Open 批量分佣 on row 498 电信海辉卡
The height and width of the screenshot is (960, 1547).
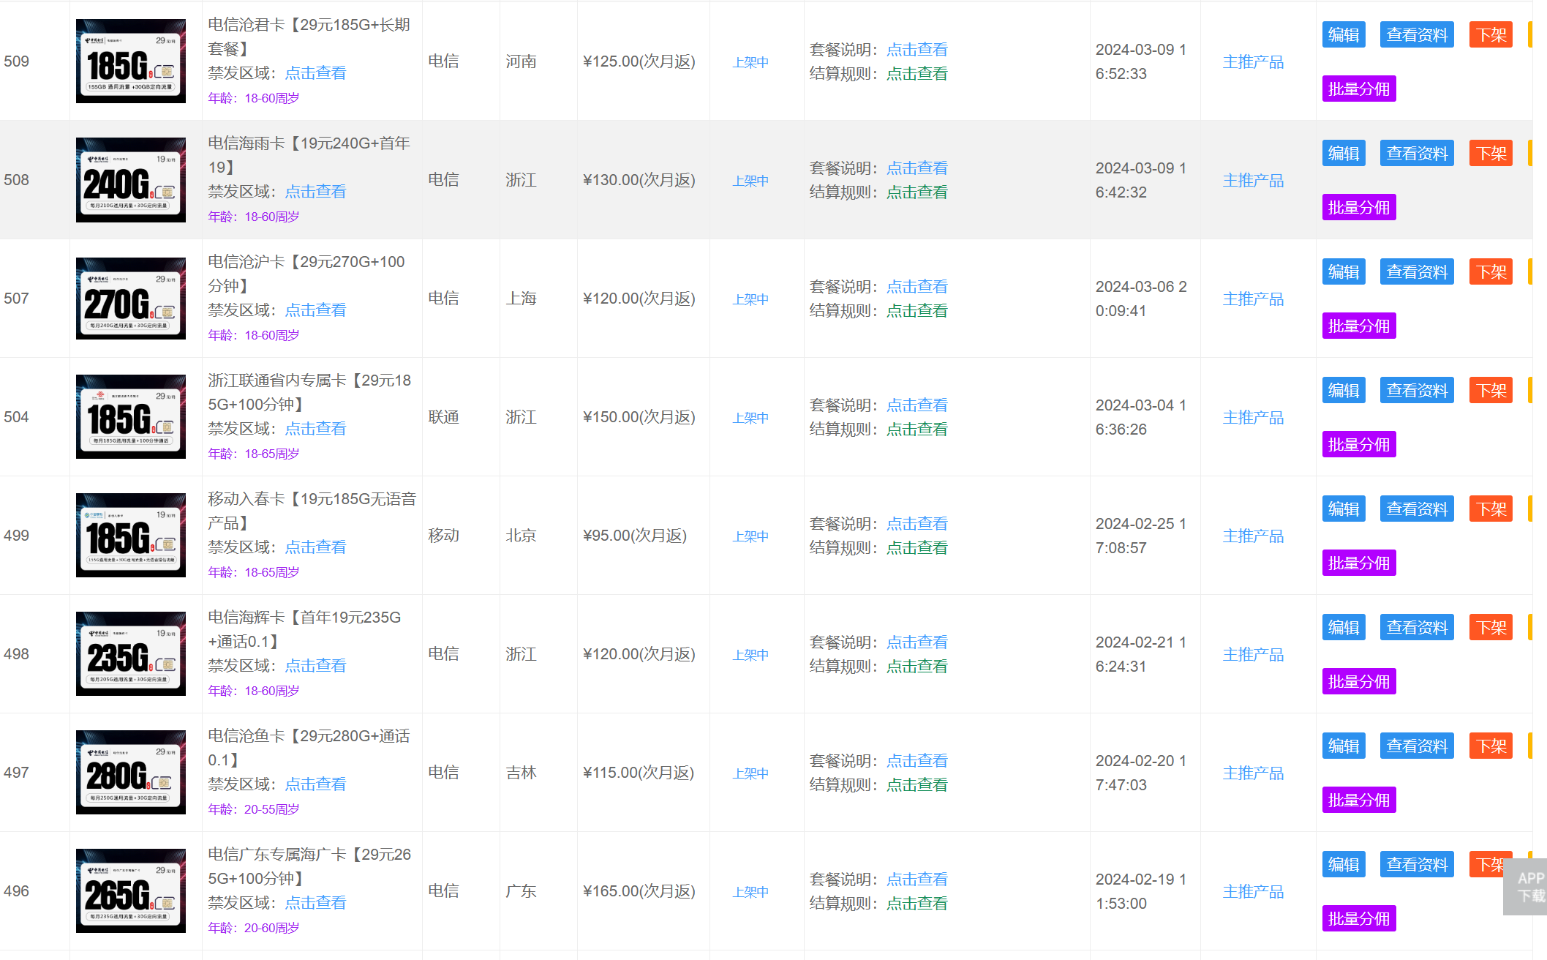(x=1358, y=681)
